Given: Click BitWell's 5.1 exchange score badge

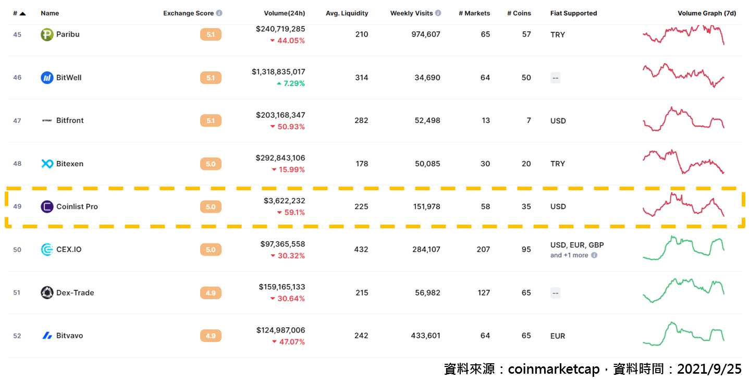Looking at the screenshot, I should pos(211,78).
